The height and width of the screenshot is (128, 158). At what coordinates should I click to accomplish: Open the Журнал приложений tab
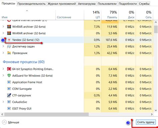tap(62, 4)
